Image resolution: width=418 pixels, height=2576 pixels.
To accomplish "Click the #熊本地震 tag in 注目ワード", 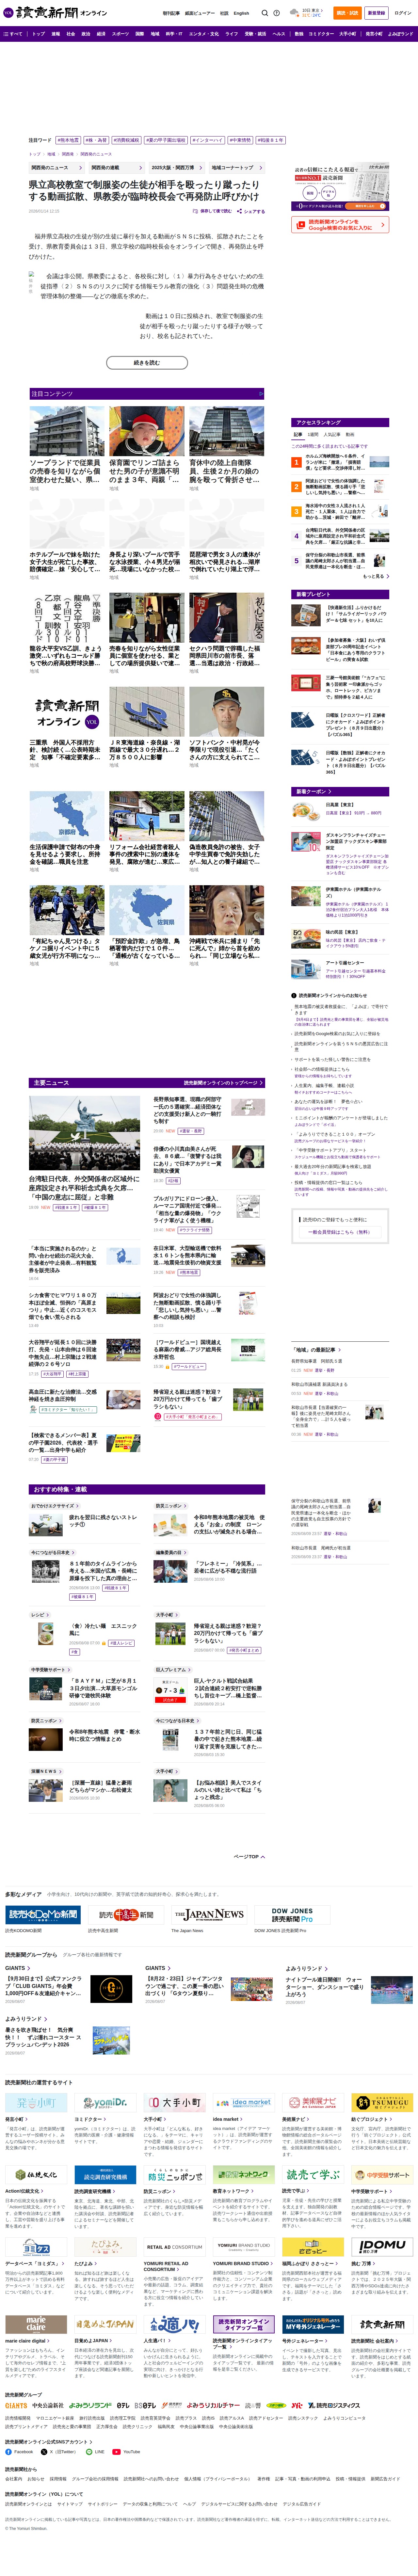I will click(x=68, y=140).
